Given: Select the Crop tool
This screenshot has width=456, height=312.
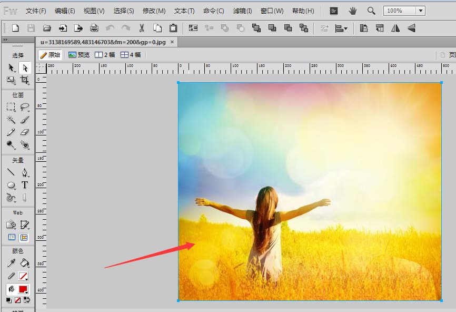Looking at the screenshot, I should point(25,80).
